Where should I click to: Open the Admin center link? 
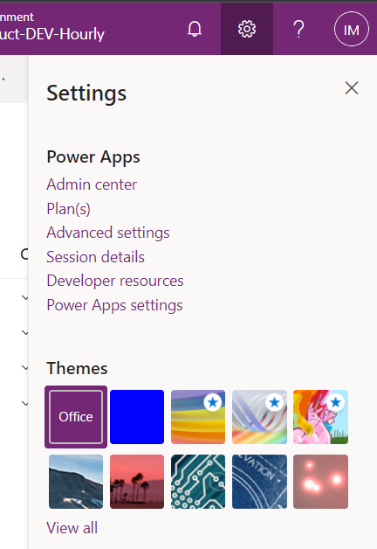[92, 184]
